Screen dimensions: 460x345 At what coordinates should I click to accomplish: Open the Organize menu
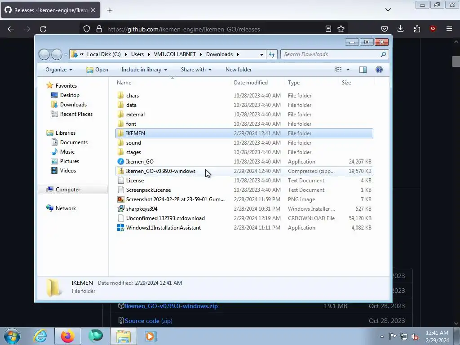(59, 70)
